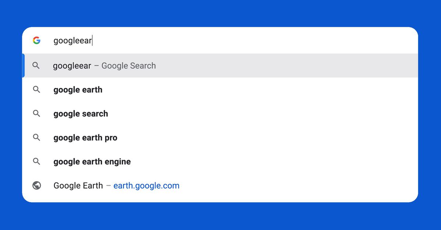The height and width of the screenshot is (230, 441).
Task: Click the gray "Google Search" hint text
Action: 128,66
